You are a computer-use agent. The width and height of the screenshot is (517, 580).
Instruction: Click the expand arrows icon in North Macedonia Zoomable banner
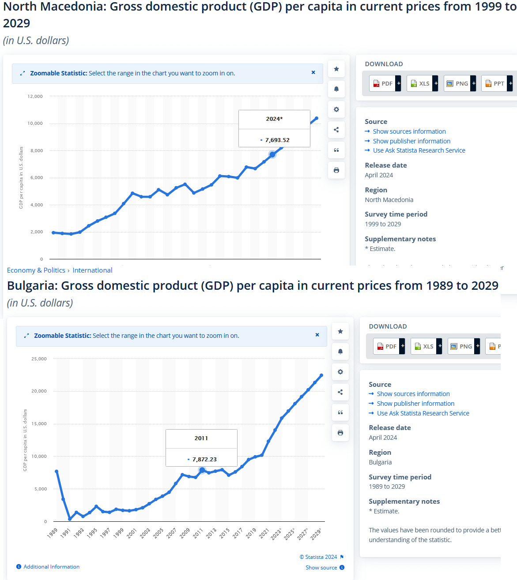23,73
